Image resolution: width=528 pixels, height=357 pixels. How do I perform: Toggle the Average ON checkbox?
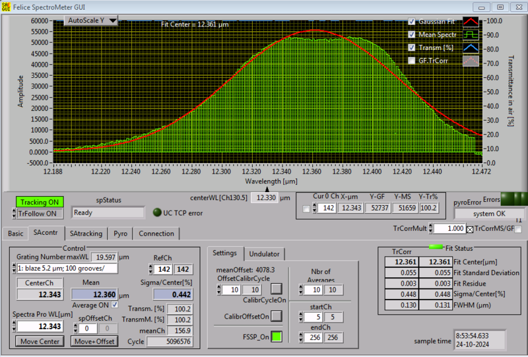[x=115, y=304]
